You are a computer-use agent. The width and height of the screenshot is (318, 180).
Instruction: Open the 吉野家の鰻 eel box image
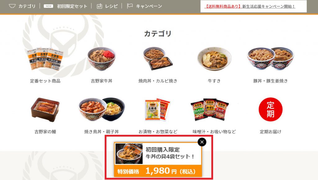pyautogui.click(x=45, y=109)
